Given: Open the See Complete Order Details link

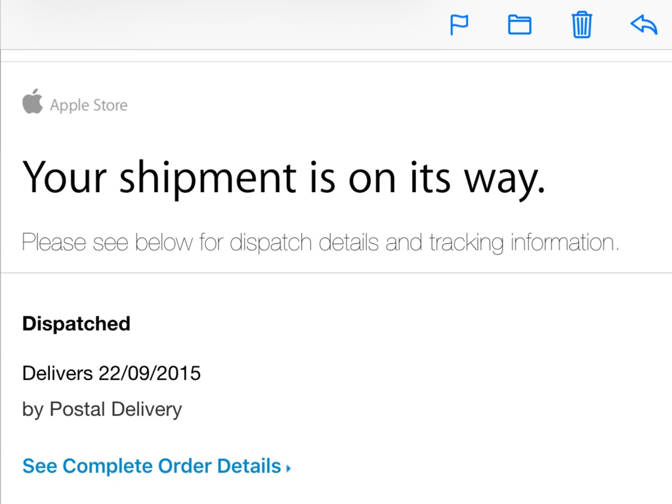Looking at the screenshot, I should point(152,466).
